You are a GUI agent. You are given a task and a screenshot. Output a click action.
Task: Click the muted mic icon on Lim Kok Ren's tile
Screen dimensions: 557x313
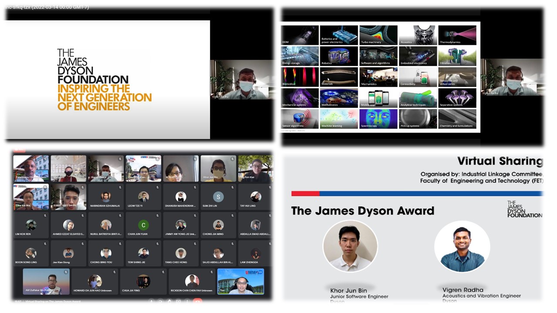45,216
